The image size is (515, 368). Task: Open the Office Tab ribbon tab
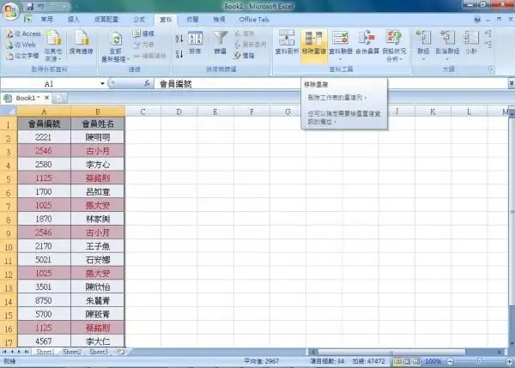click(254, 20)
